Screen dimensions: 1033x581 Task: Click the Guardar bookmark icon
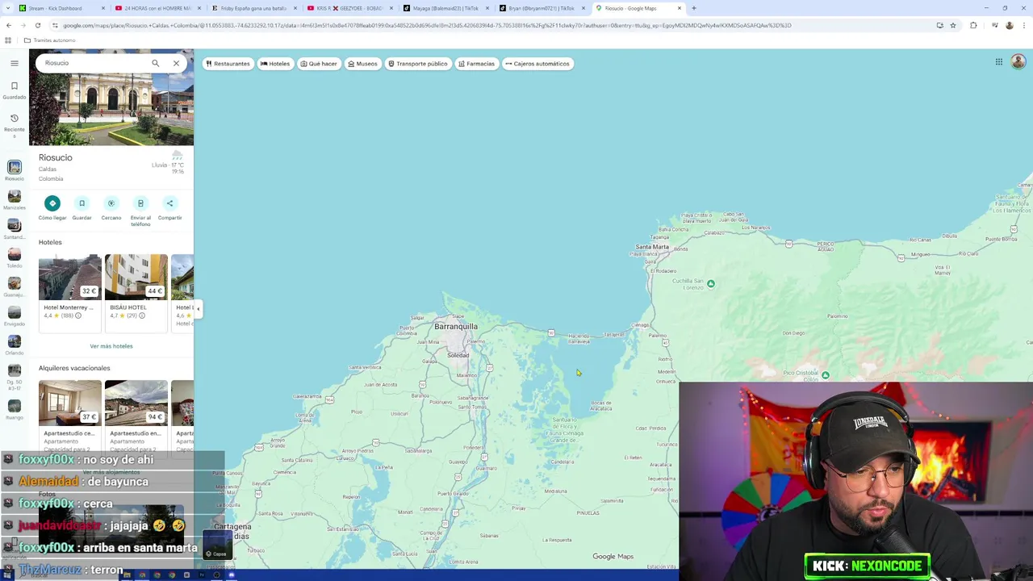(x=82, y=203)
